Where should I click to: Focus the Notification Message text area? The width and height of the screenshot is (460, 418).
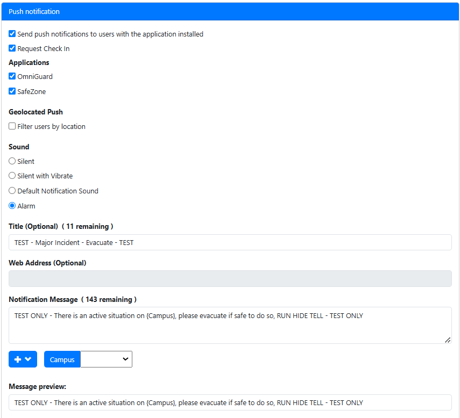(x=230, y=329)
